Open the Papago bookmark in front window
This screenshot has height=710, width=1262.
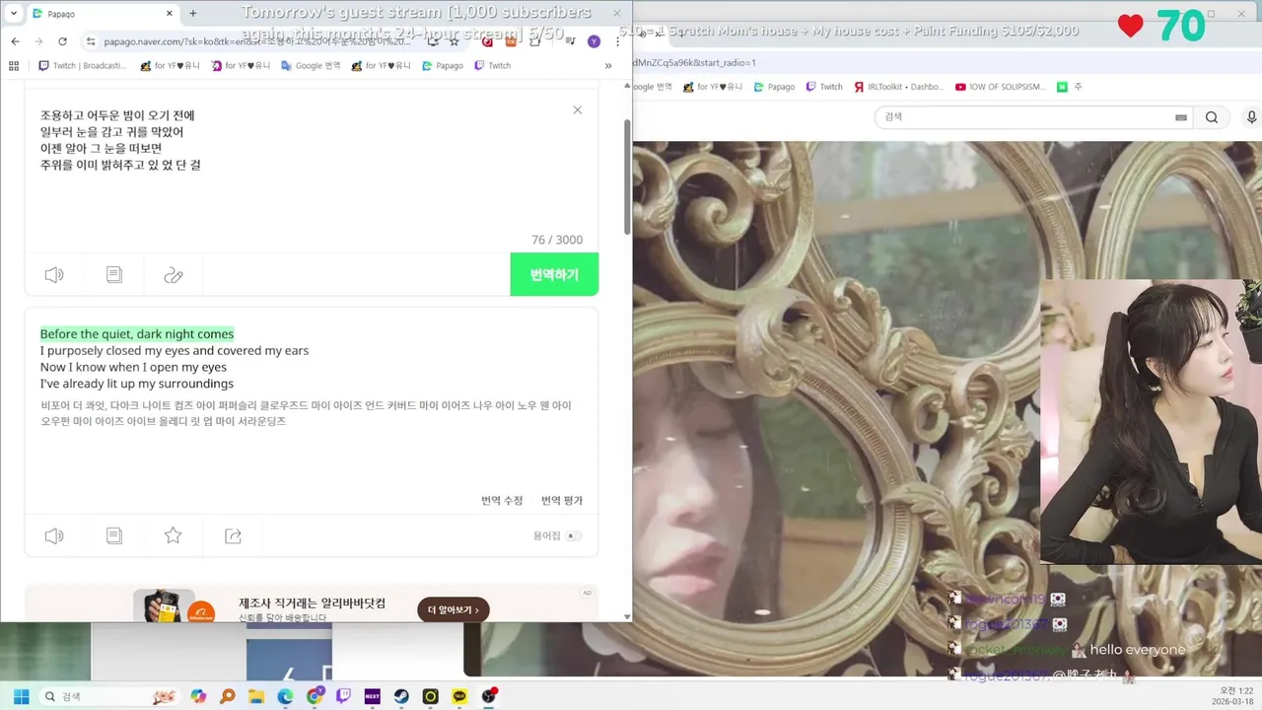pyautogui.click(x=443, y=66)
